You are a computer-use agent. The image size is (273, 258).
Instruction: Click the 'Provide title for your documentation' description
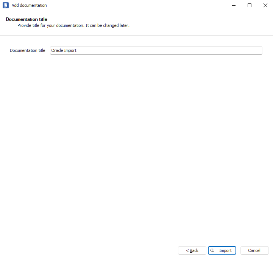pyautogui.click(x=73, y=26)
